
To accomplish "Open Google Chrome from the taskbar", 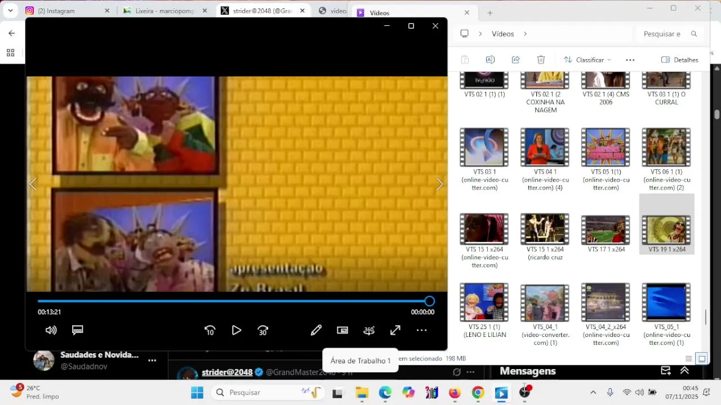I will coord(478,393).
